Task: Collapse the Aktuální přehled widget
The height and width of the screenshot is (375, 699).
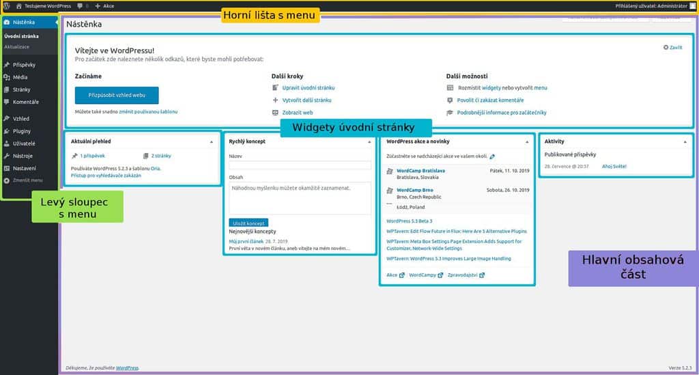Action: pyautogui.click(x=212, y=142)
